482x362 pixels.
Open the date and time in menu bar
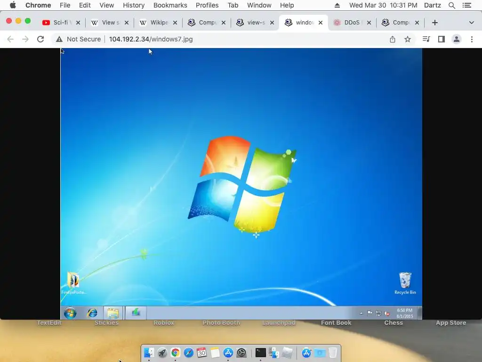[x=383, y=5]
